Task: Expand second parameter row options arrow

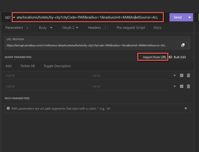Action: pyautogui.click(x=175, y=86)
